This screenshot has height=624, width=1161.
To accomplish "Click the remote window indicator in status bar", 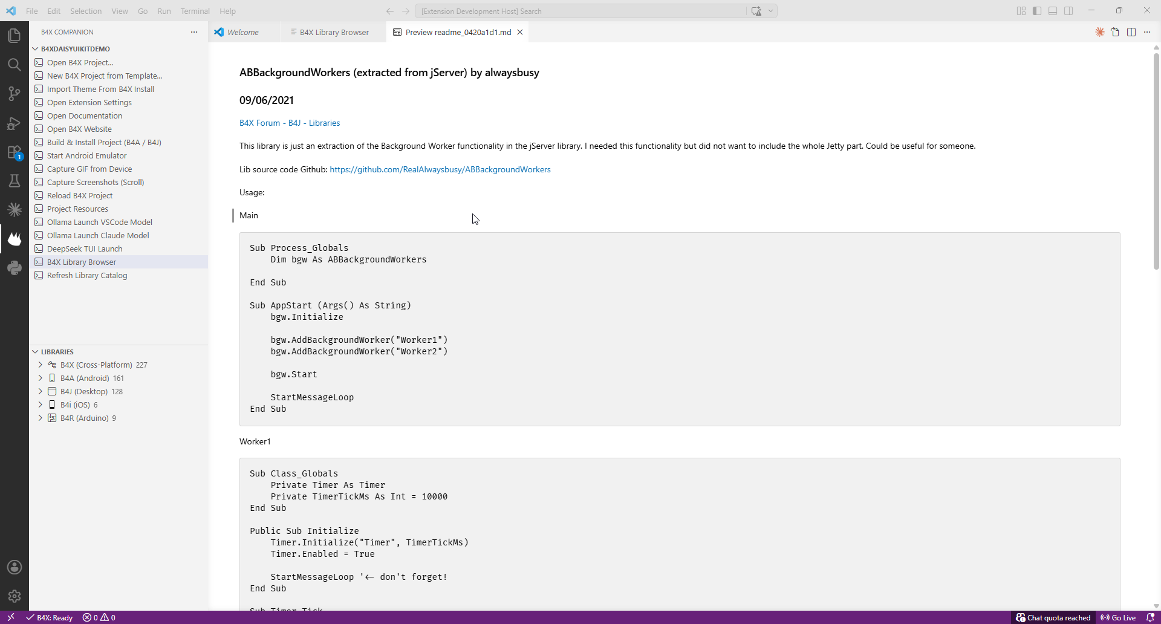I will [10, 617].
